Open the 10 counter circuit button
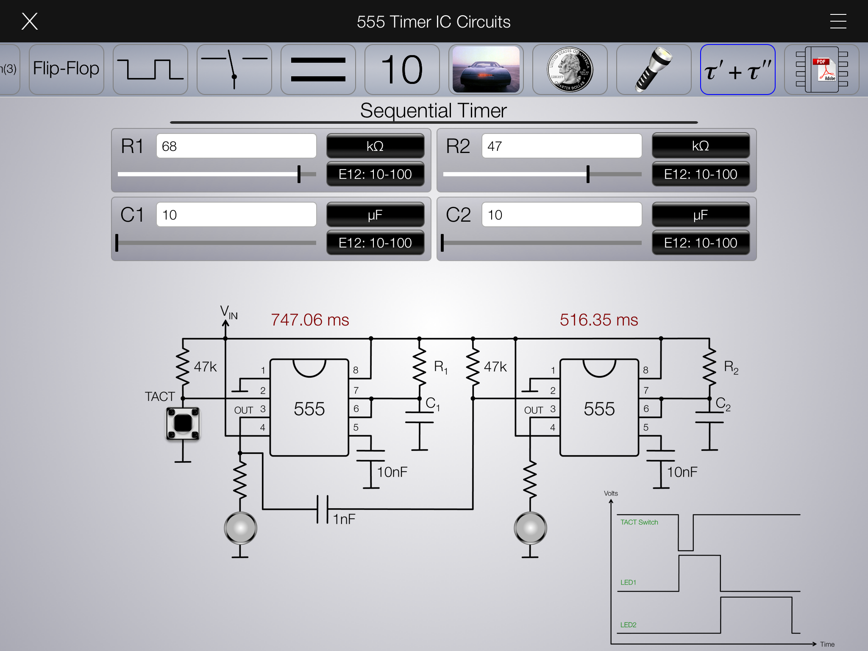The width and height of the screenshot is (868, 651). [x=402, y=70]
